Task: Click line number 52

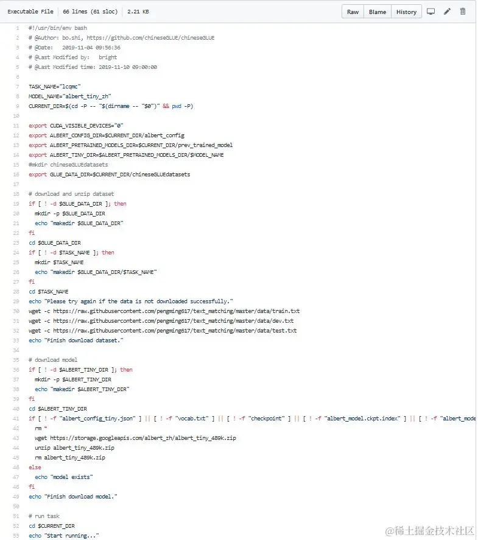Action: 16,526
